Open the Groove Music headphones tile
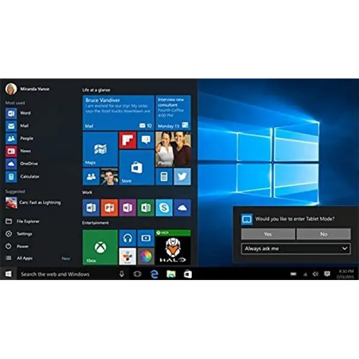This screenshot has height=359, width=359. (128, 238)
